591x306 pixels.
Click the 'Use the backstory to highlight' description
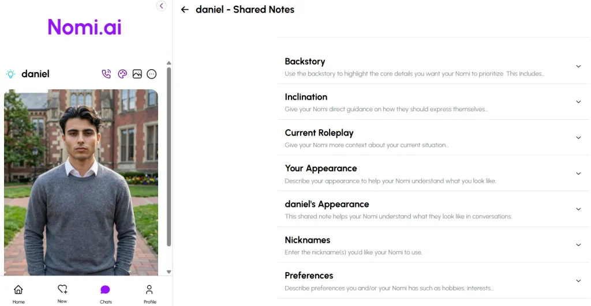click(414, 74)
